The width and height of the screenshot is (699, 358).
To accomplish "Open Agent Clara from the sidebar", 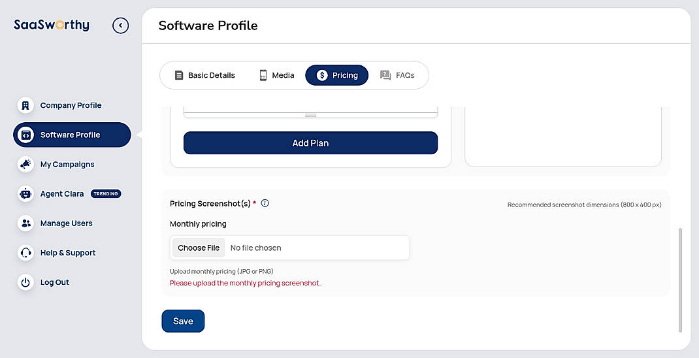I will tap(62, 193).
